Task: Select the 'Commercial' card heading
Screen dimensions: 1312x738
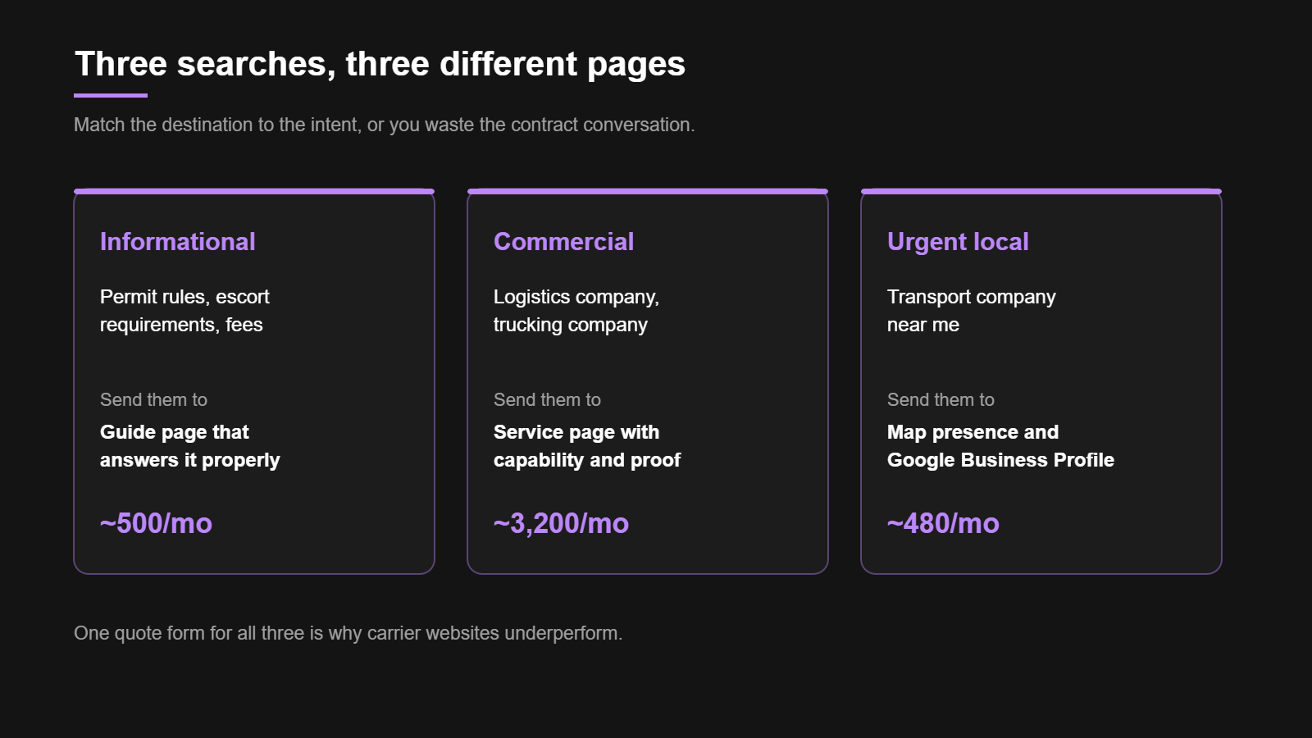Action: tap(563, 242)
